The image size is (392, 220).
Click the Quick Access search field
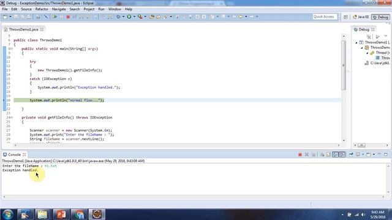coord(325,16)
